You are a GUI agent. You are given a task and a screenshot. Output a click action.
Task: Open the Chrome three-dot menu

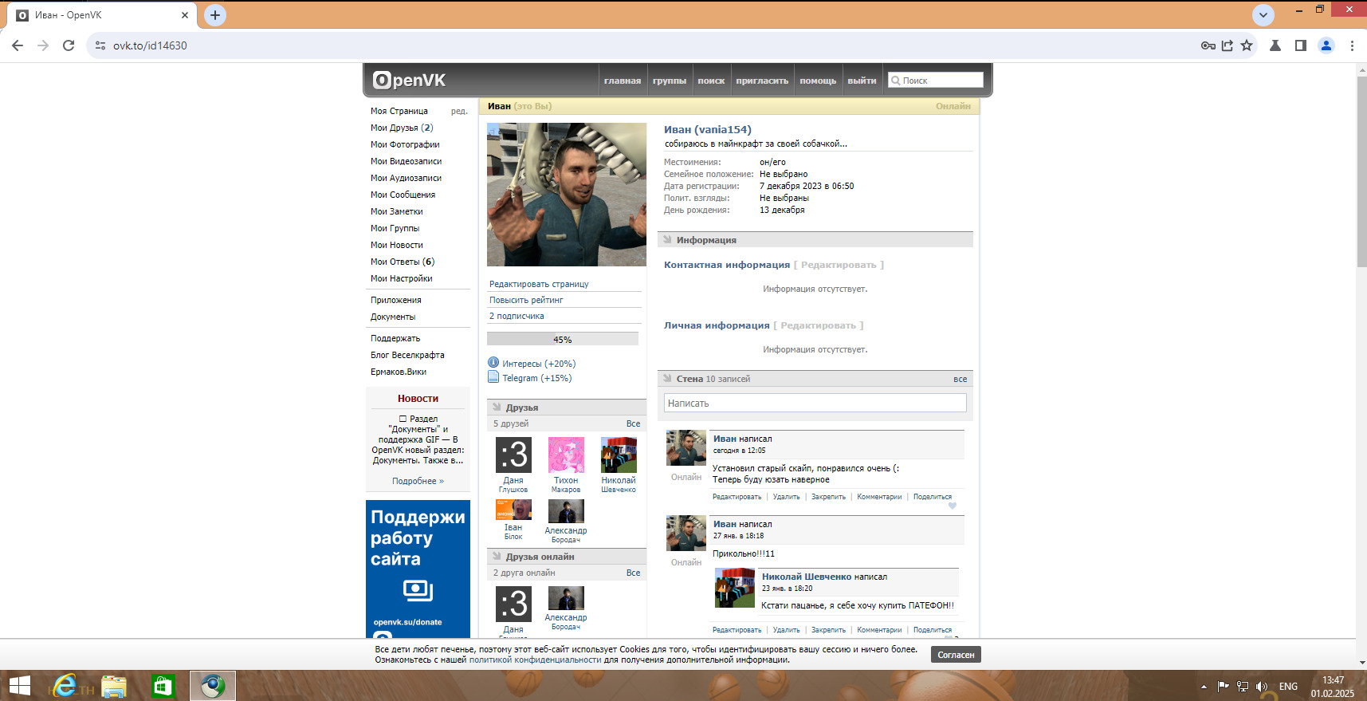pos(1352,45)
